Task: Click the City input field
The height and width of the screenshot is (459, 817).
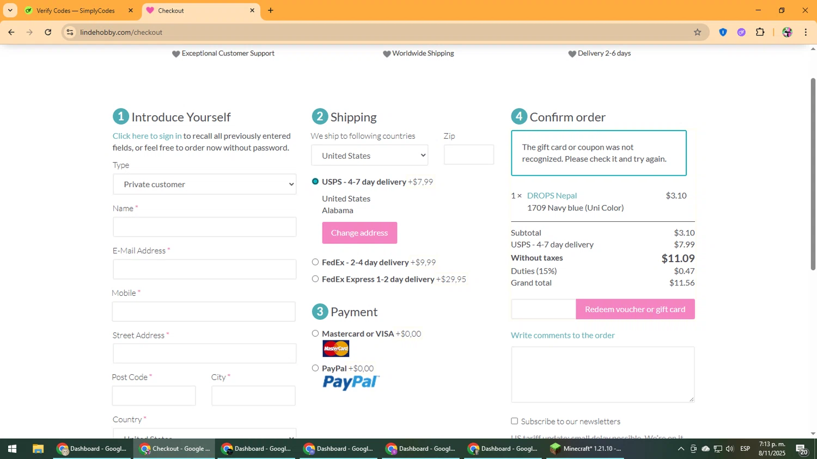Action: pos(253,396)
